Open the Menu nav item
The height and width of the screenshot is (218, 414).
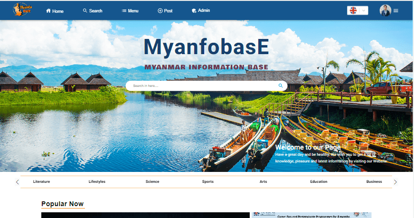[x=130, y=10]
